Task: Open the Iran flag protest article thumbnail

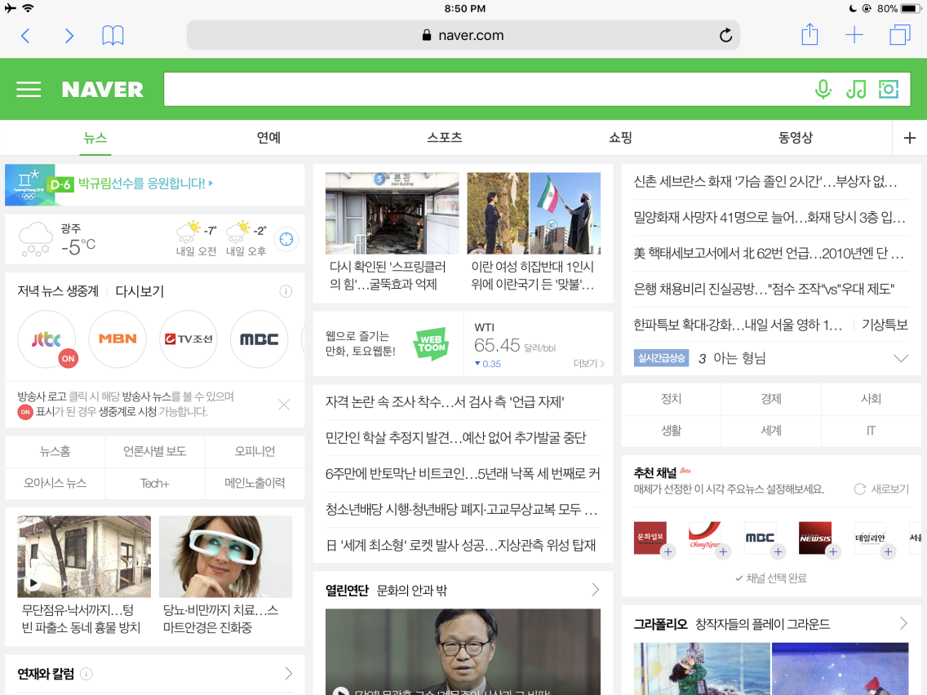Action: tap(534, 214)
